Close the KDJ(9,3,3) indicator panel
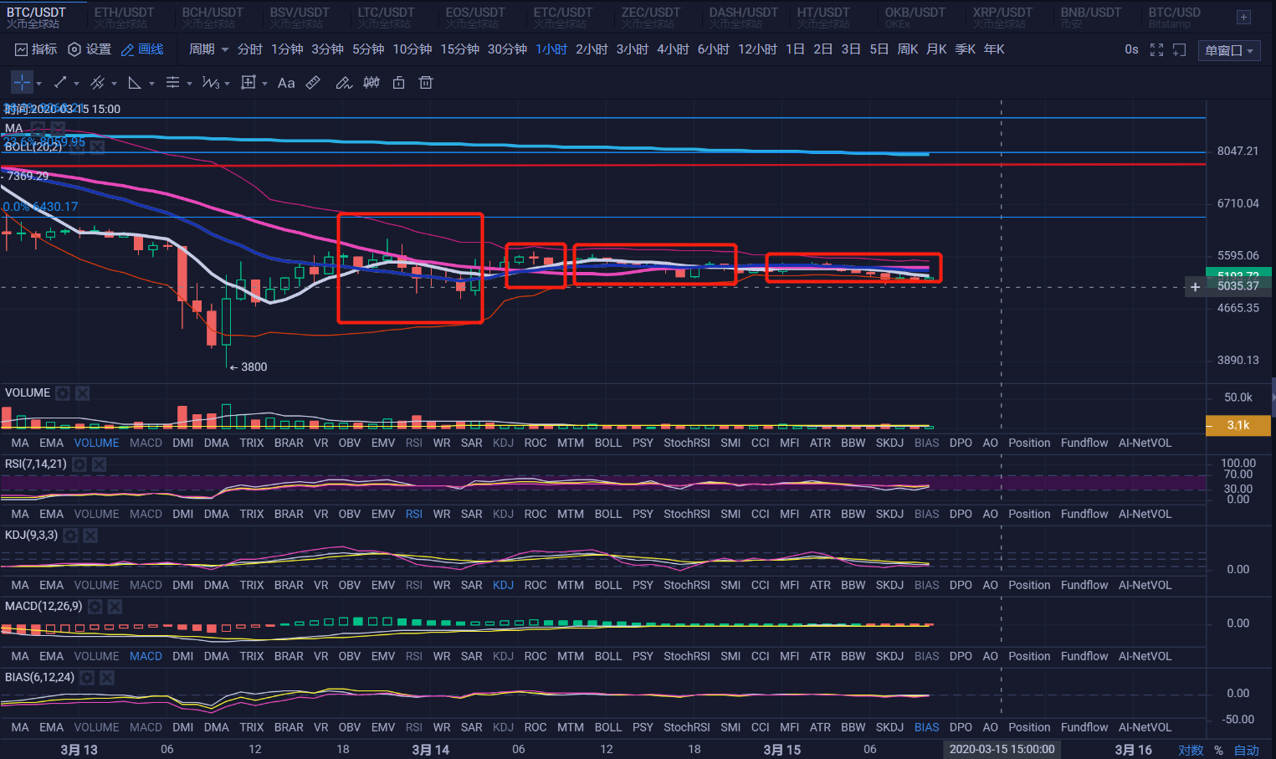1276x759 pixels. pyautogui.click(x=90, y=535)
